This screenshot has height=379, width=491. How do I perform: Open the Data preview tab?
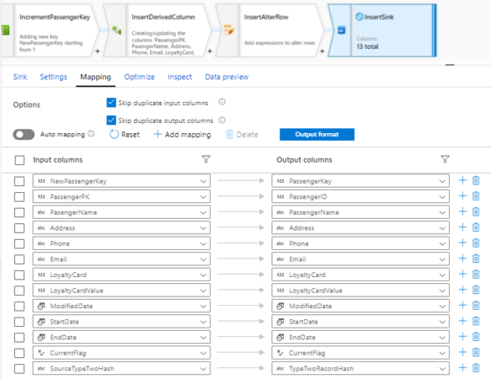tap(227, 77)
